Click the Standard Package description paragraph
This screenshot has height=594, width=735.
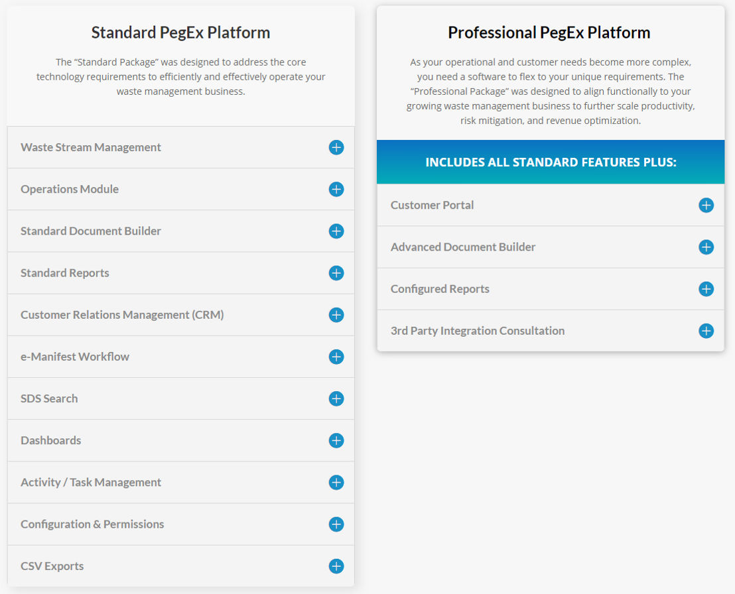(180, 77)
